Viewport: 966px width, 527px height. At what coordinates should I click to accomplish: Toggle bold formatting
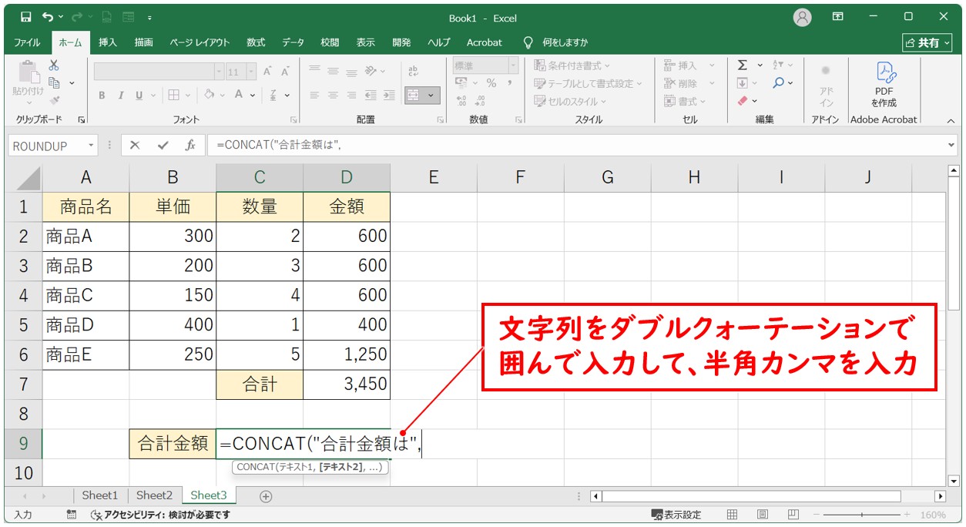coord(101,96)
